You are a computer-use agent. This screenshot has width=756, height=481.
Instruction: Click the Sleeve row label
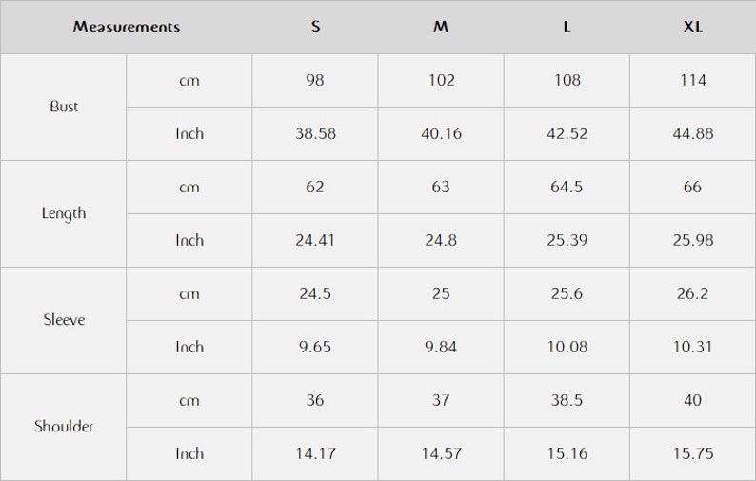(x=64, y=320)
